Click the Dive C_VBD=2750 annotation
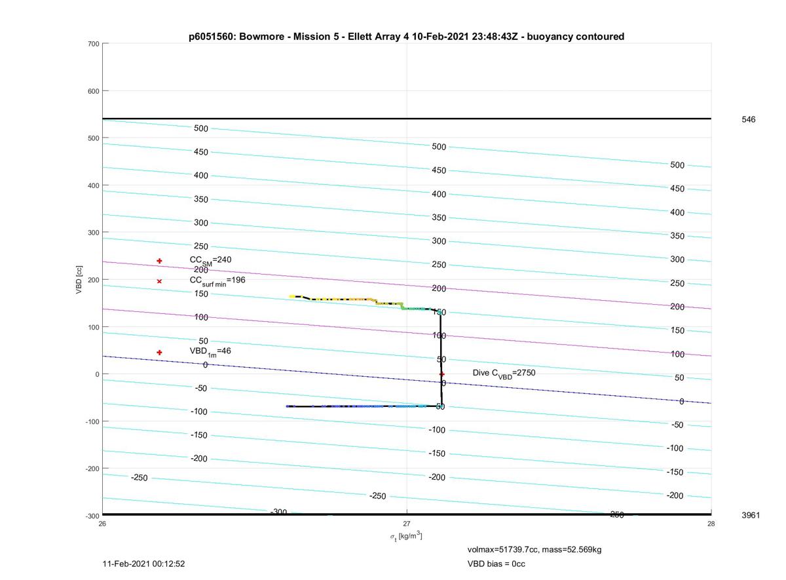This screenshot has height=580, width=786. pyautogui.click(x=504, y=373)
